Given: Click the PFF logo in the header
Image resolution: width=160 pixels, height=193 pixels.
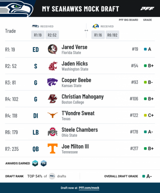Looking at the screenshot, I should point(147,9).
